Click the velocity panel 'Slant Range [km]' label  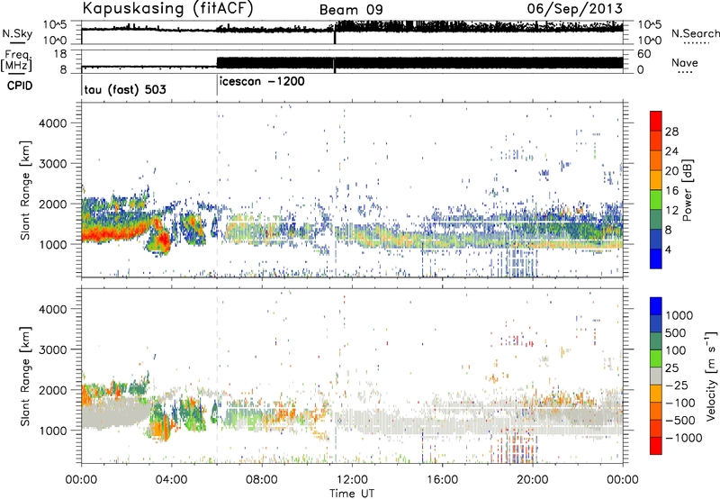click(25, 376)
